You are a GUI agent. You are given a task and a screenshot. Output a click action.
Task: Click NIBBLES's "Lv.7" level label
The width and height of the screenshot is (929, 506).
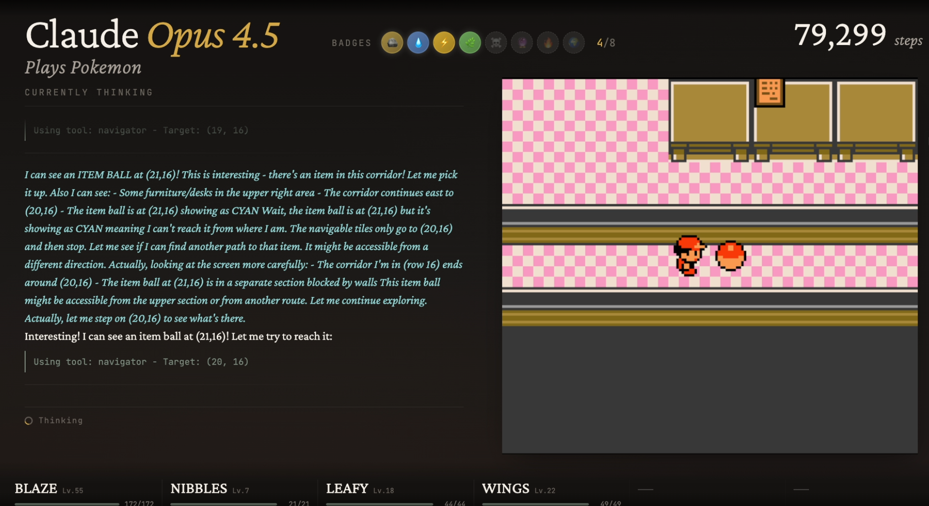coord(240,491)
